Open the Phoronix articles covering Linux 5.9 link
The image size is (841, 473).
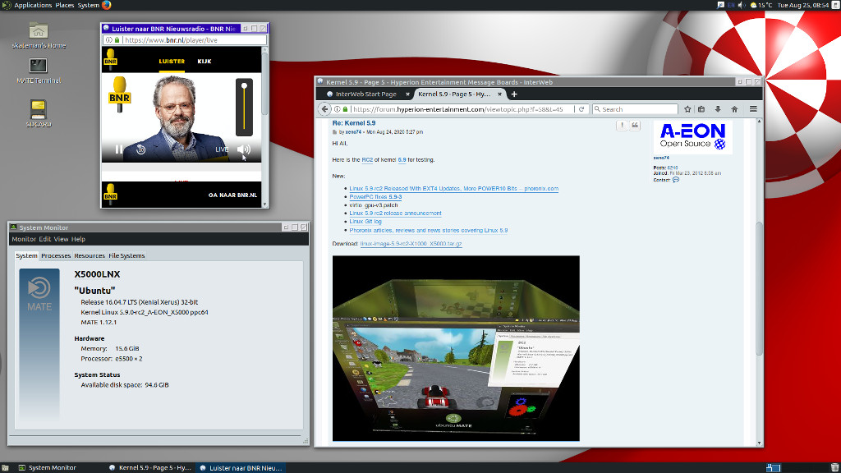429,231
